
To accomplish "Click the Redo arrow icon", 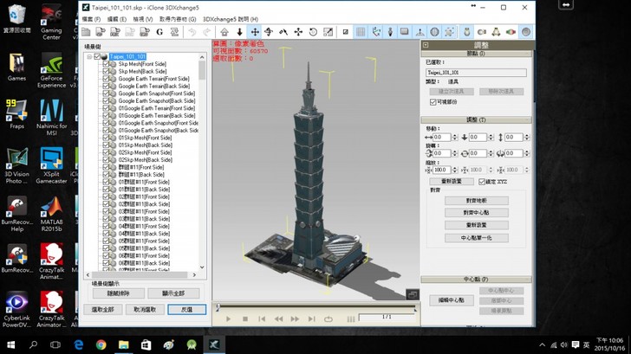I will click(x=207, y=32).
